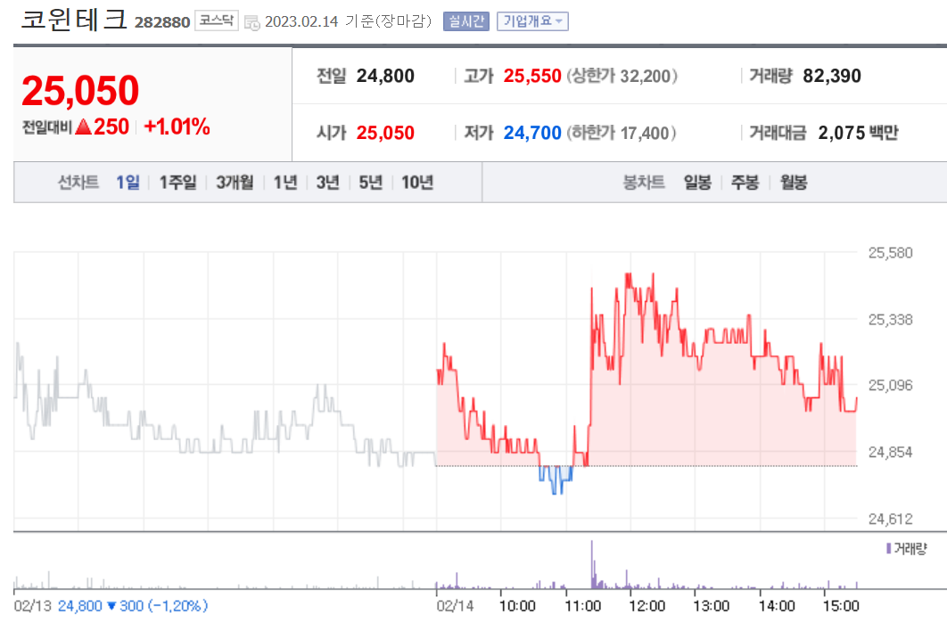Click the 거래대금 value 2,075 백만
This screenshot has width=947, height=629.
(858, 133)
